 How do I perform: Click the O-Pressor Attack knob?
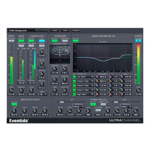click(55, 79)
